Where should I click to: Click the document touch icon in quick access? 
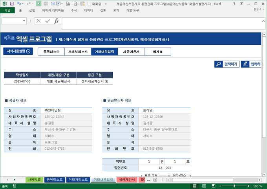pos(68,4)
